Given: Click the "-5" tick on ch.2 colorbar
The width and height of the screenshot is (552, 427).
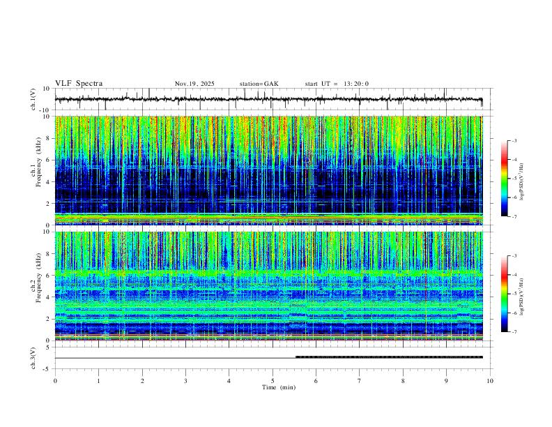Looking at the screenshot, I should (514, 294).
